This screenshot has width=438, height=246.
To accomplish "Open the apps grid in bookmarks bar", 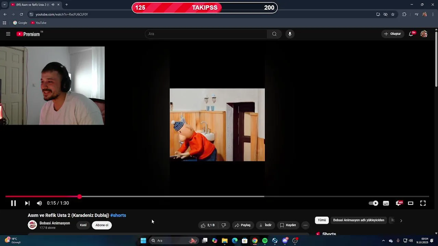I will tap(4, 23).
